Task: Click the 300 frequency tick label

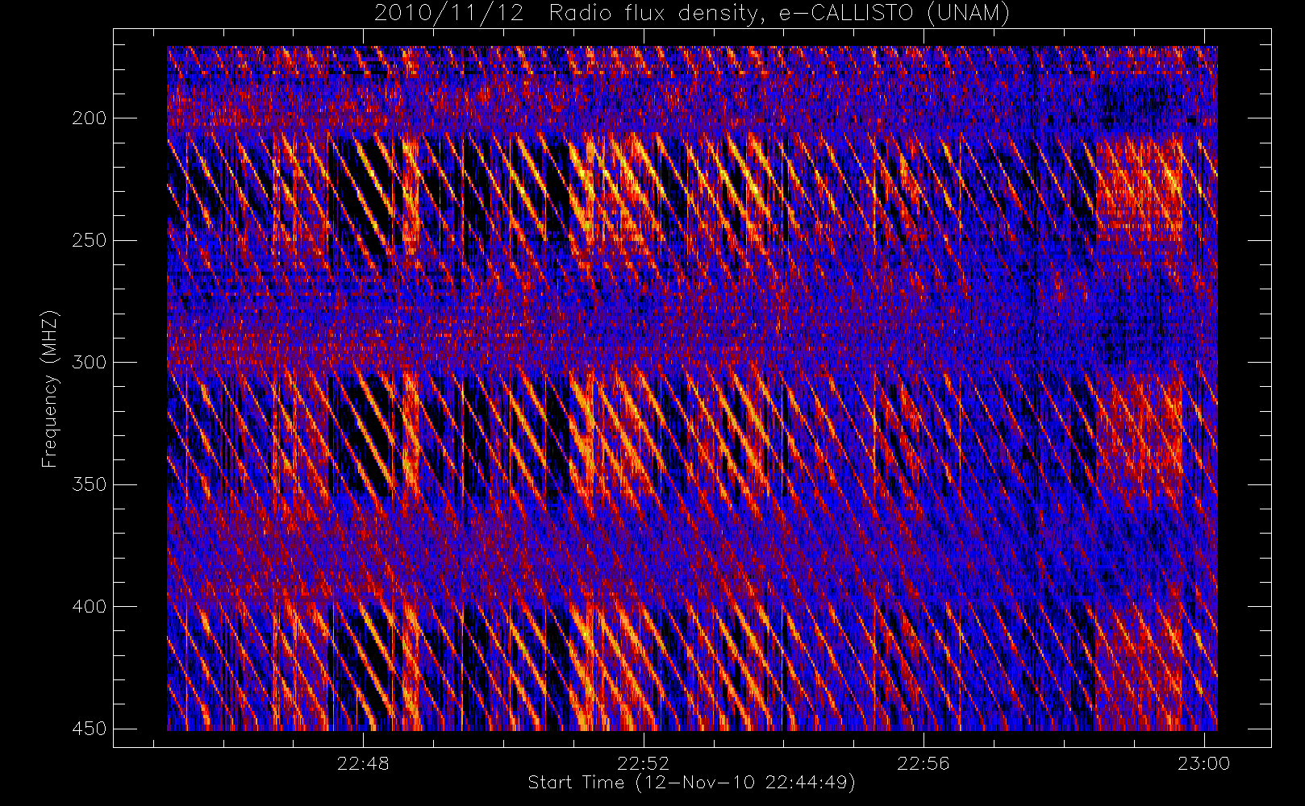Action: 89,363
